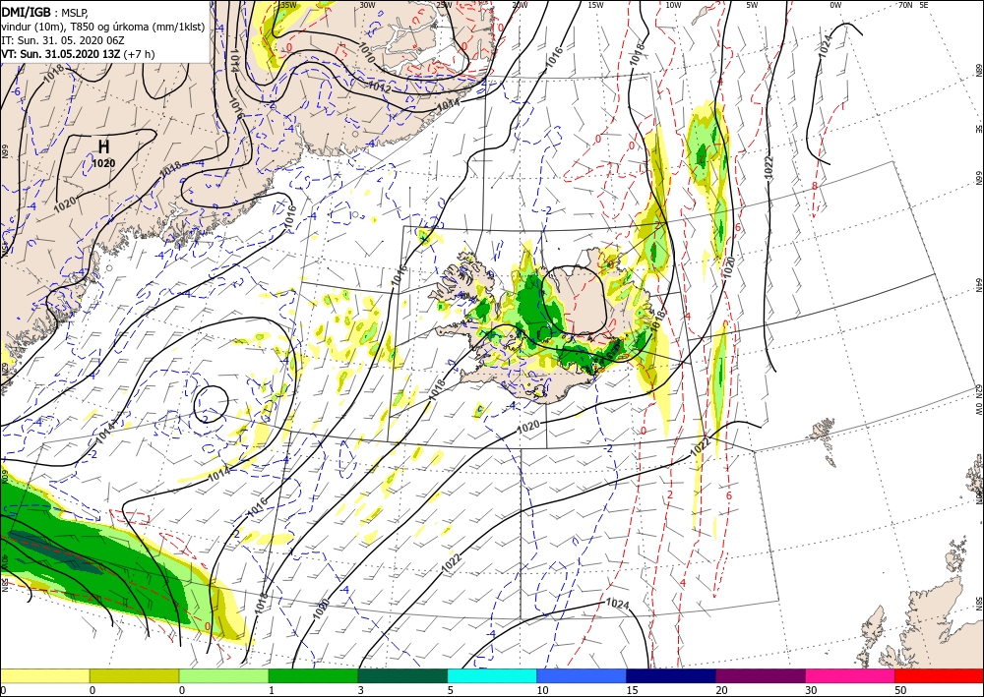
Task: Pick the cyan legend swatch
Action: pyautogui.click(x=492, y=675)
